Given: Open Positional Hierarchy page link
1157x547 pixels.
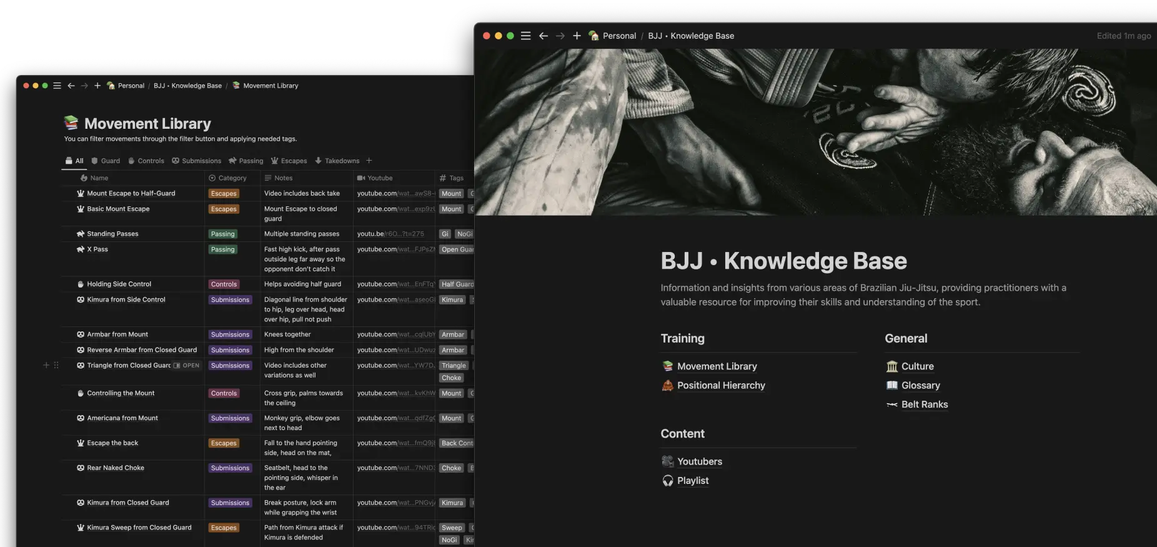Looking at the screenshot, I should point(721,385).
